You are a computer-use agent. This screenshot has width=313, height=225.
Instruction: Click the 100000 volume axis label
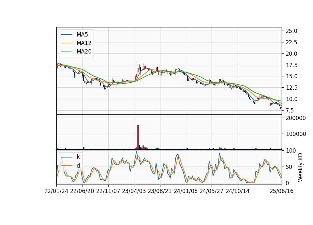[296, 134]
